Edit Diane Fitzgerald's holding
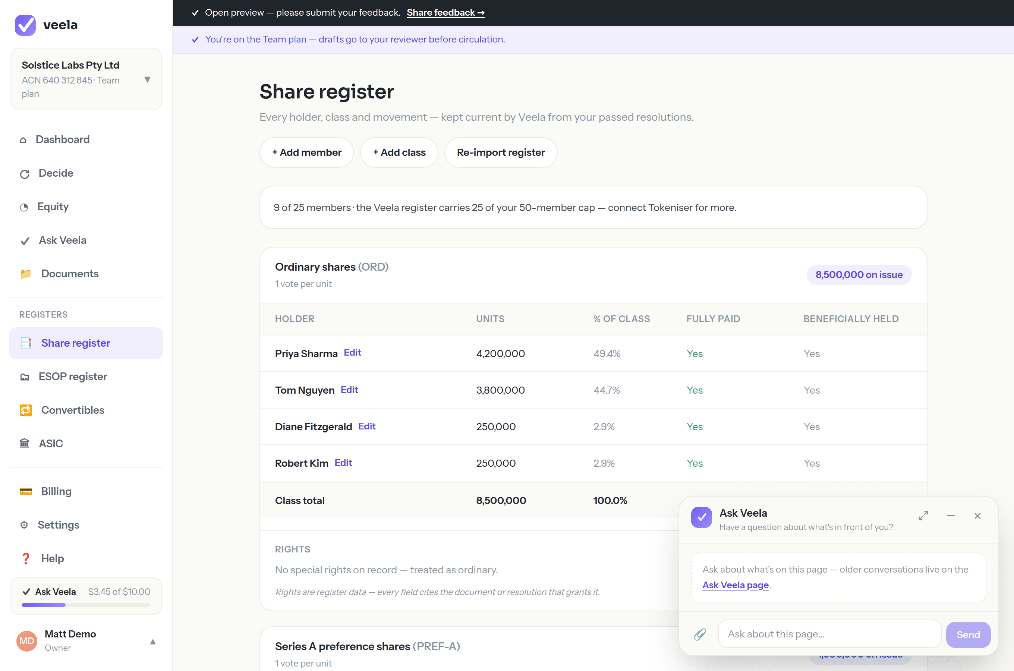 click(367, 426)
